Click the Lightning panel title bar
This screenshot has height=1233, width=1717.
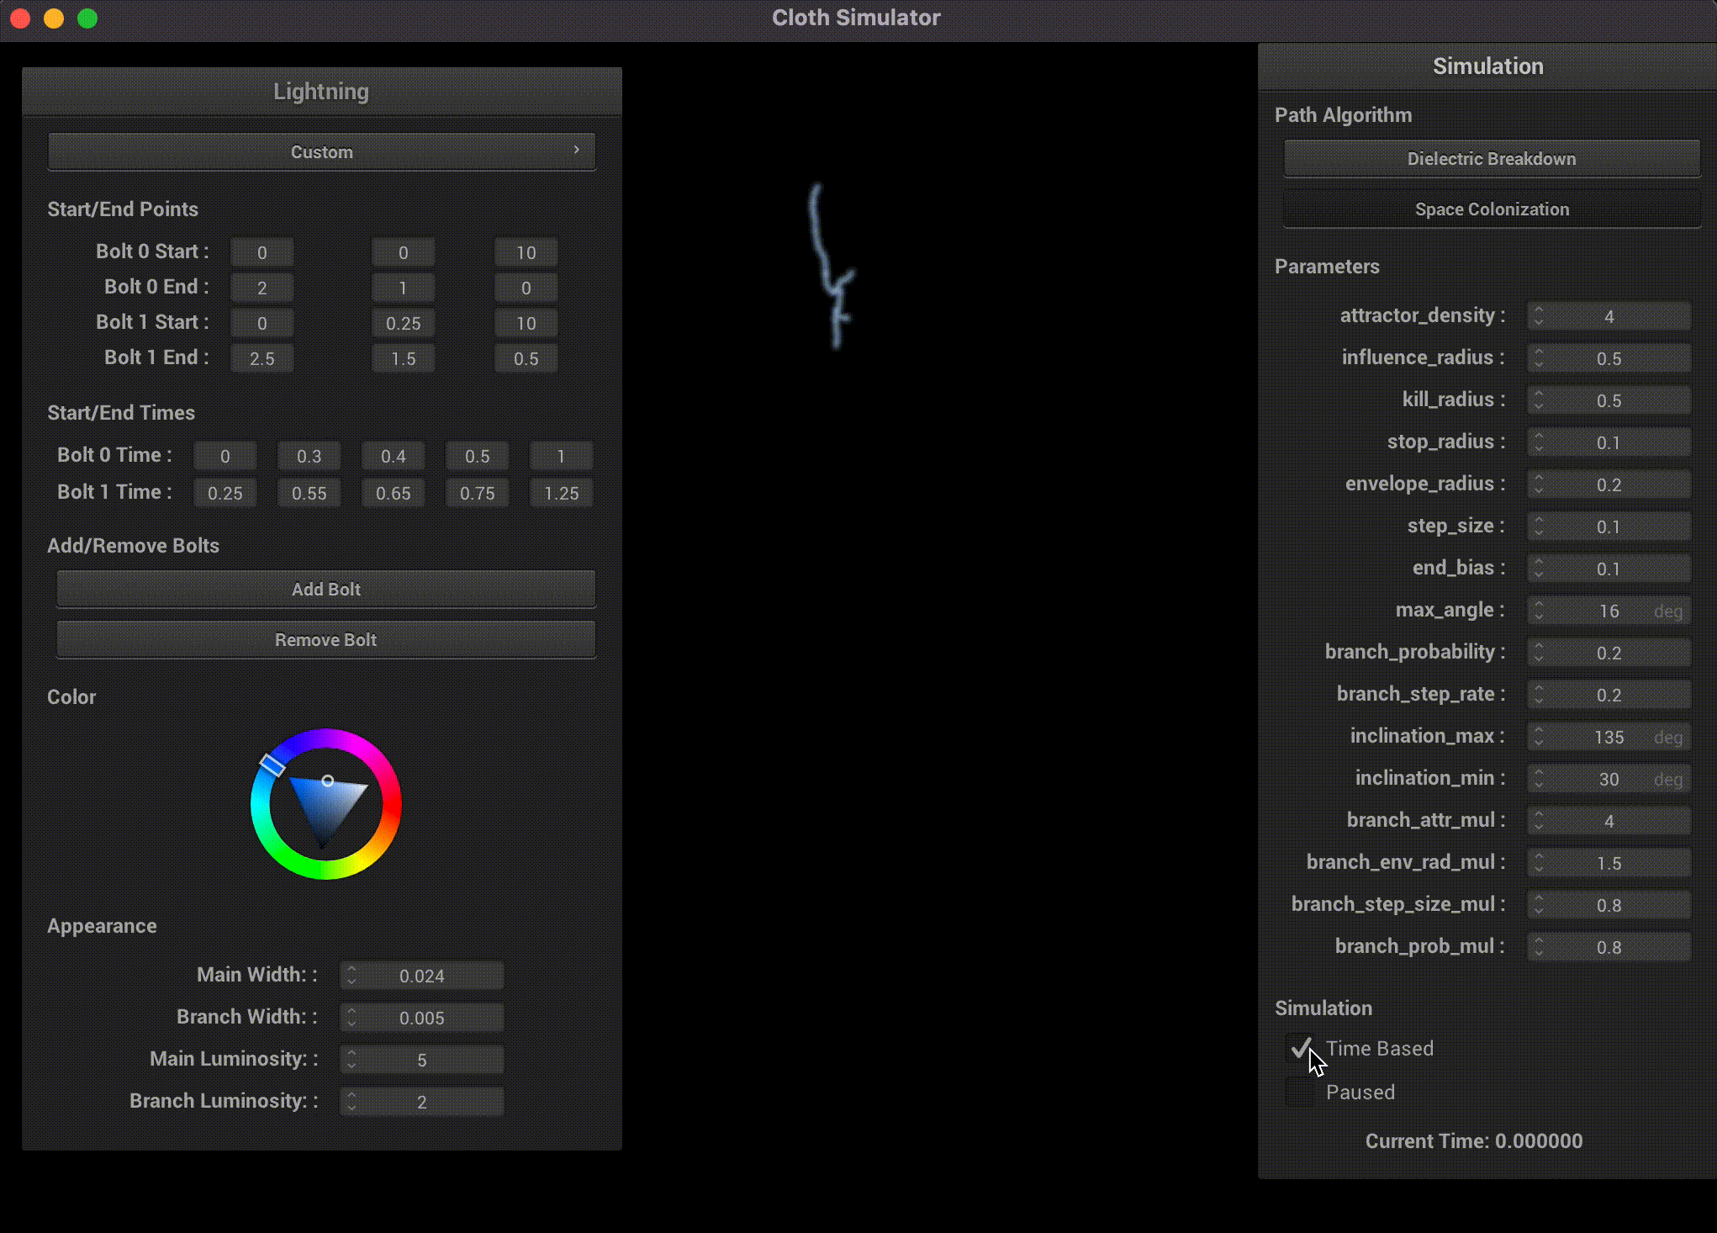tap(321, 92)
